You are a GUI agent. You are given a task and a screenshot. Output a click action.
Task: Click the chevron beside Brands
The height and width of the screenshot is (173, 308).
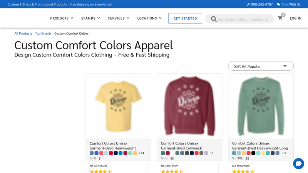tap(99, 18)
